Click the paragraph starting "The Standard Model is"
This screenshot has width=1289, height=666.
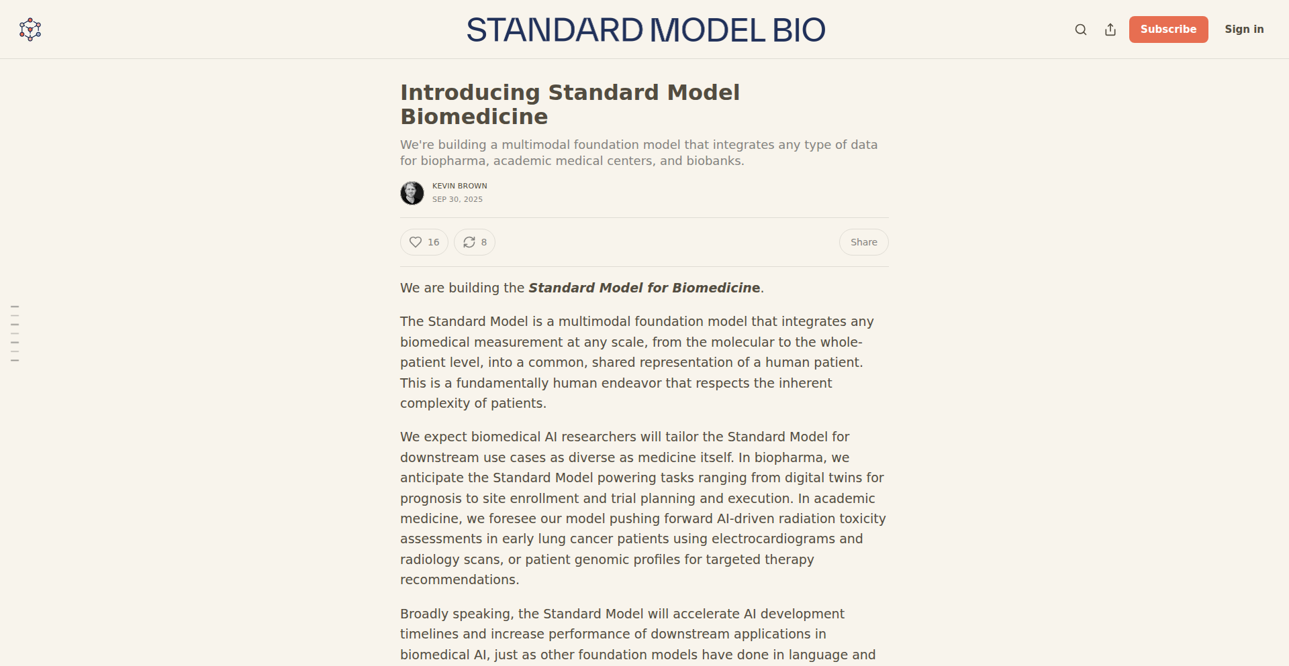pos(636,362)
